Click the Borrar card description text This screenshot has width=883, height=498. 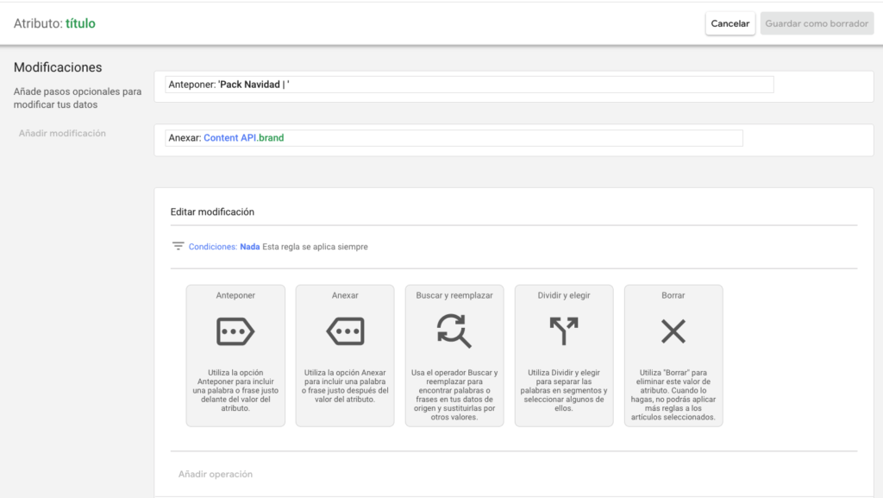673,395
